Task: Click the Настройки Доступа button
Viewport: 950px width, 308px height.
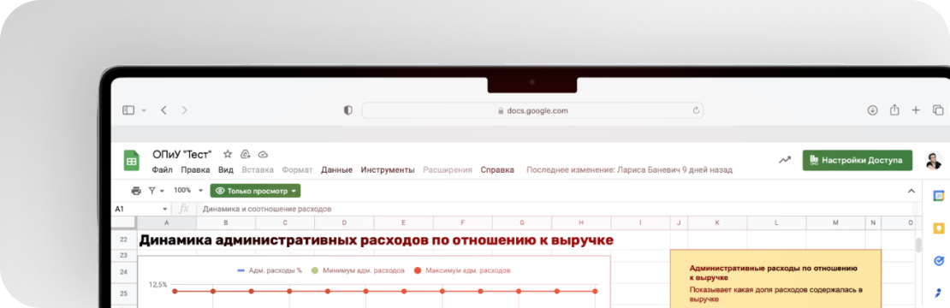Action: point(858,160)
